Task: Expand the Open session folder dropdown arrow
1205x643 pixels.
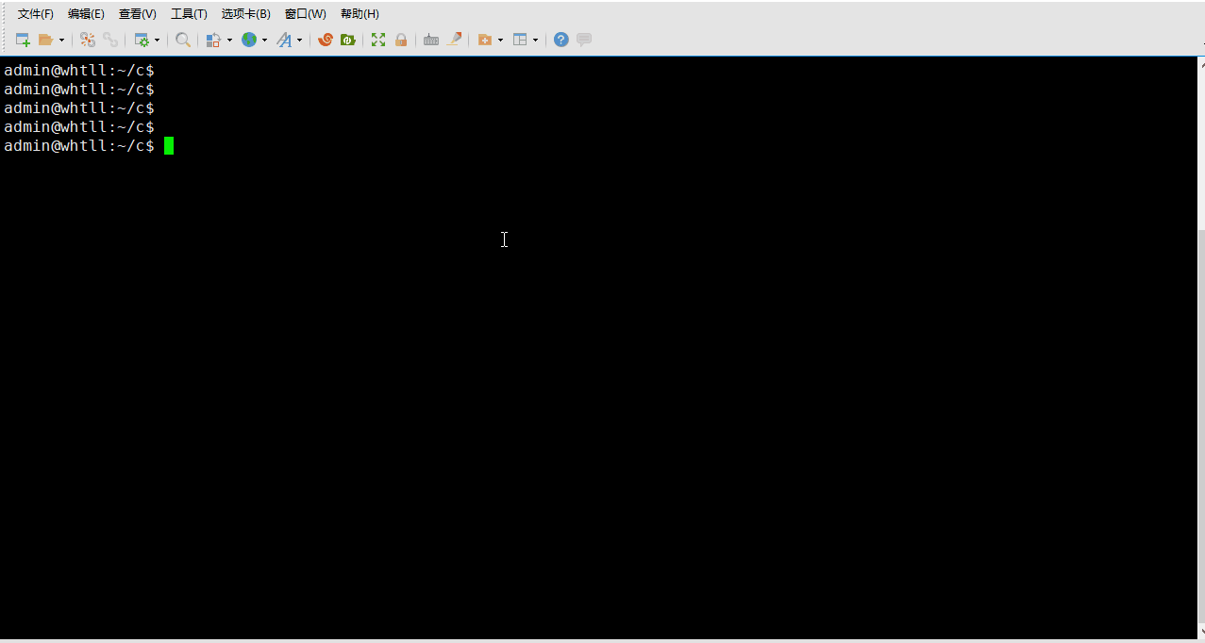Action: 62,40
